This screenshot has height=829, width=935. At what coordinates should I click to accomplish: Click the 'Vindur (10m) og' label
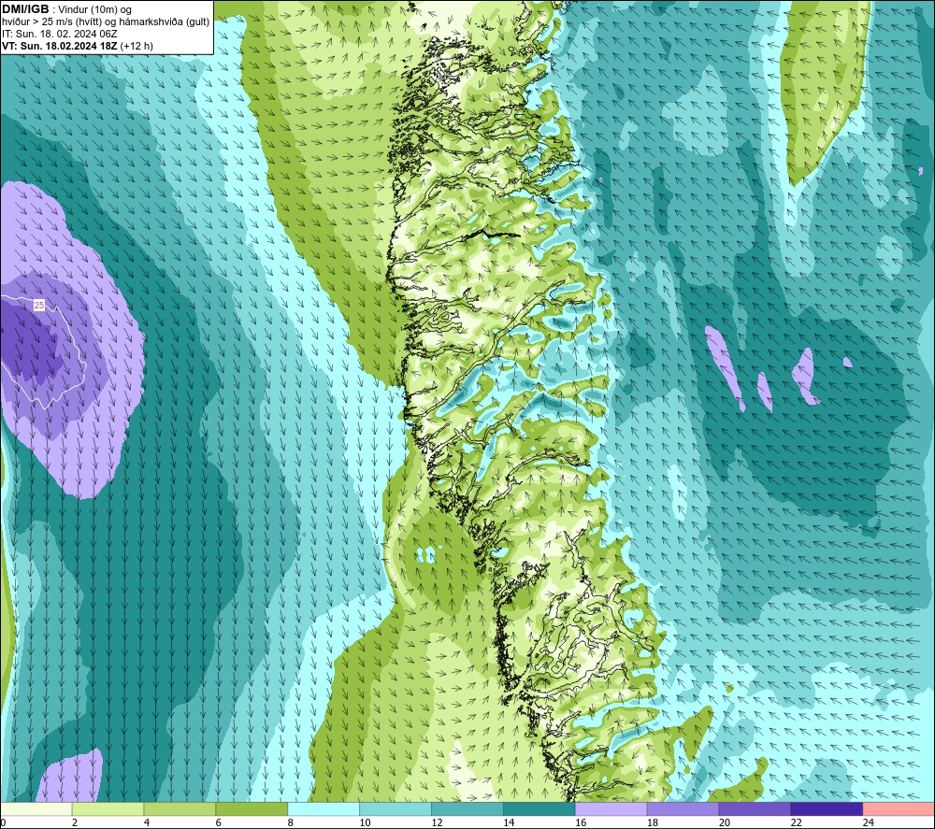pos(94,9)
